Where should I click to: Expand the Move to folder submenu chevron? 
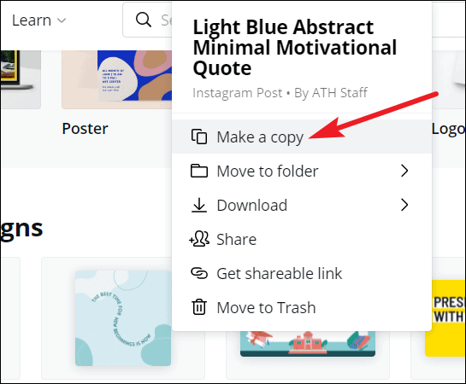pyautogui.click(x=404, y=171)
